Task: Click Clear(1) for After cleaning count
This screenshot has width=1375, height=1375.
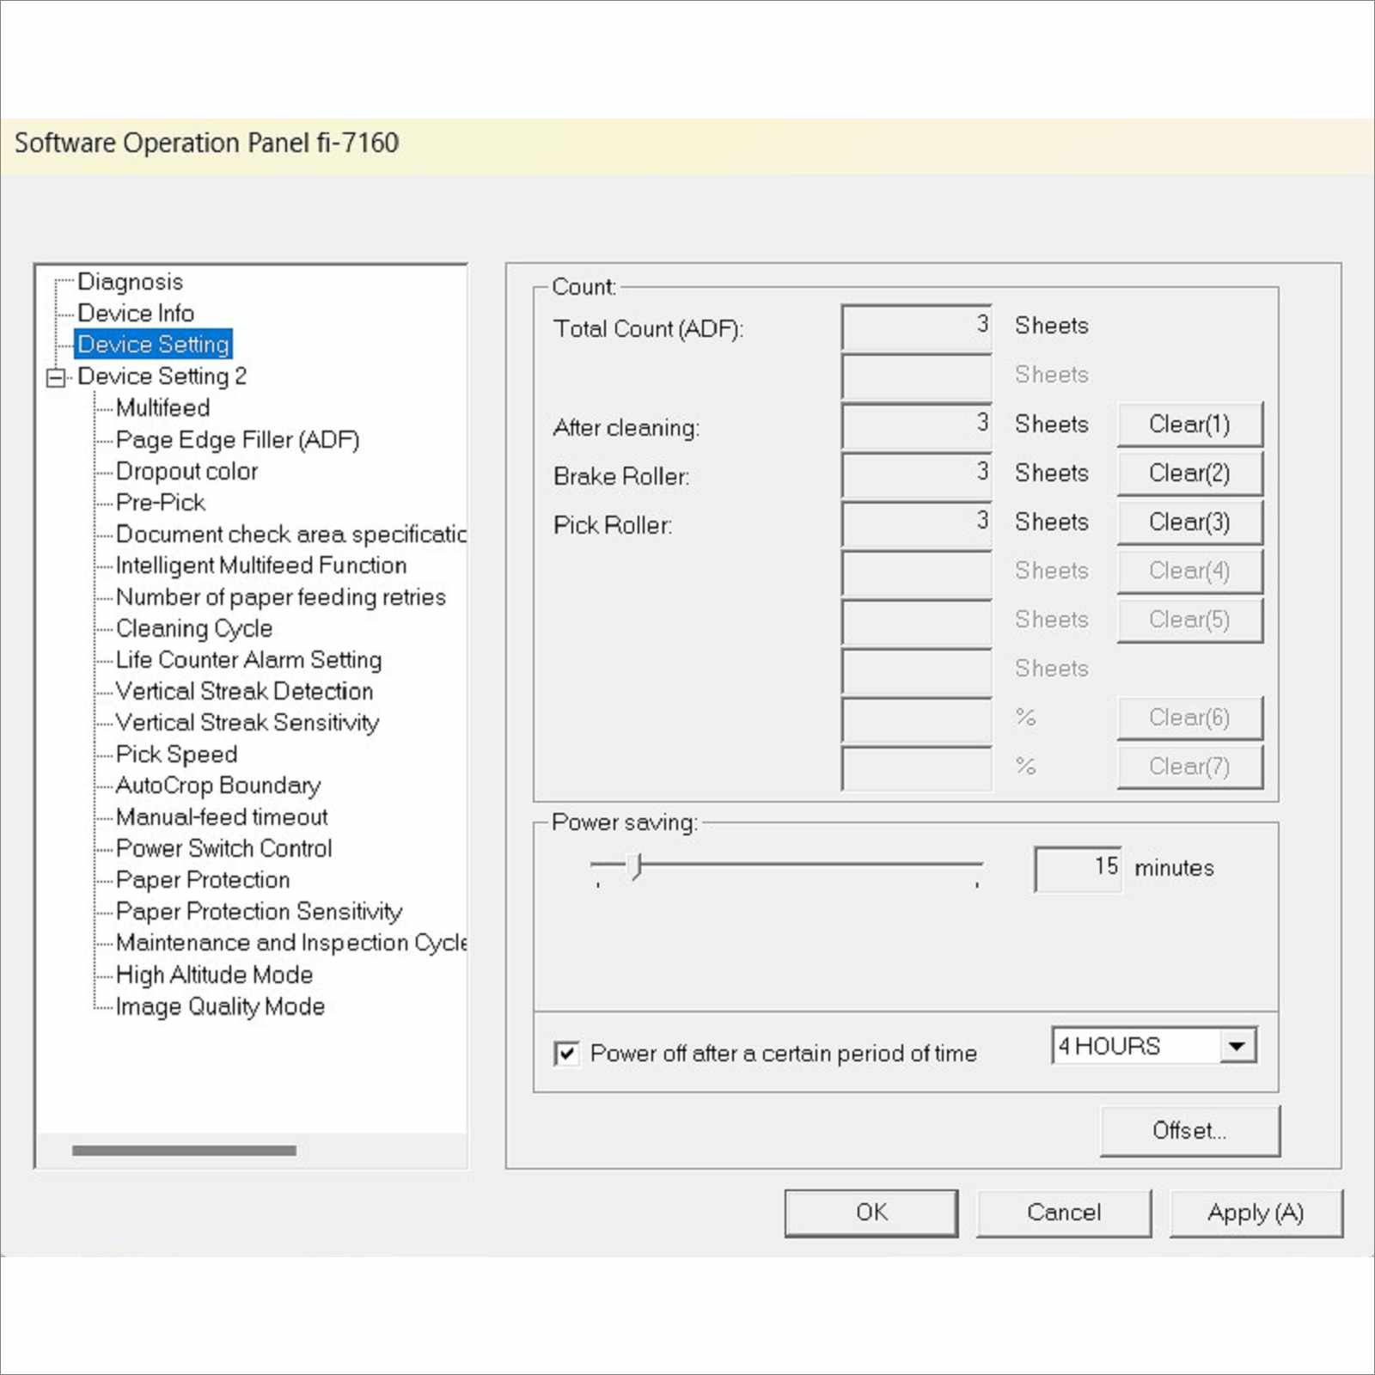Action: 1190,425
